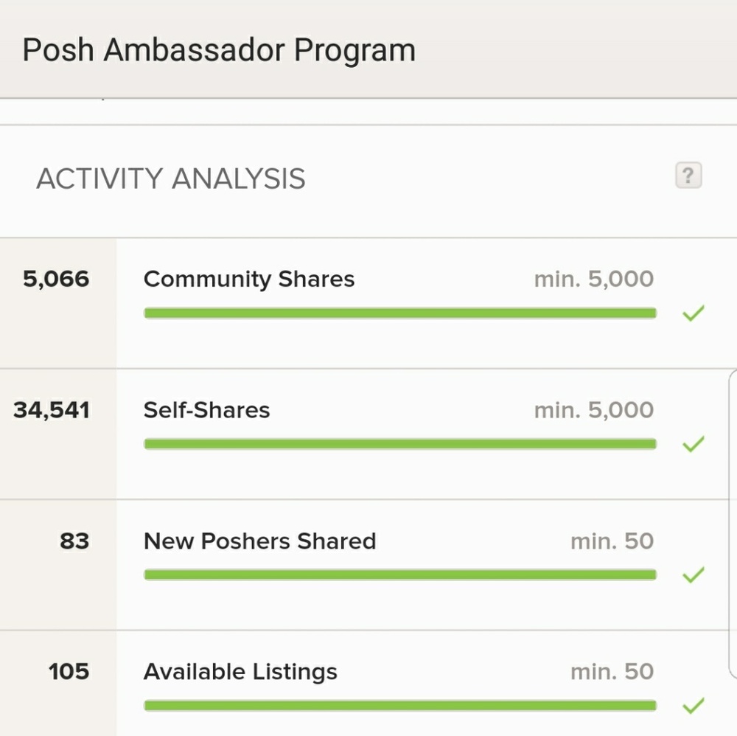The height and width of the screenshot is (736, 737).
Task: Tap the New Poshers Shared label
Action: 260,541
